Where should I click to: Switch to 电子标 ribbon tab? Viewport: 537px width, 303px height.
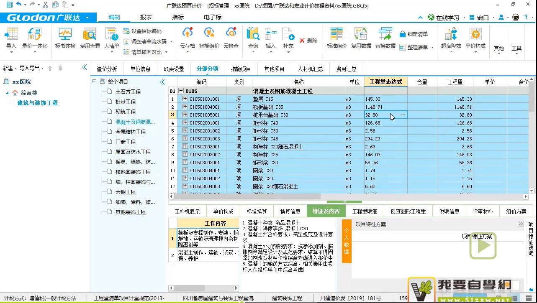(x=213, y=18)
